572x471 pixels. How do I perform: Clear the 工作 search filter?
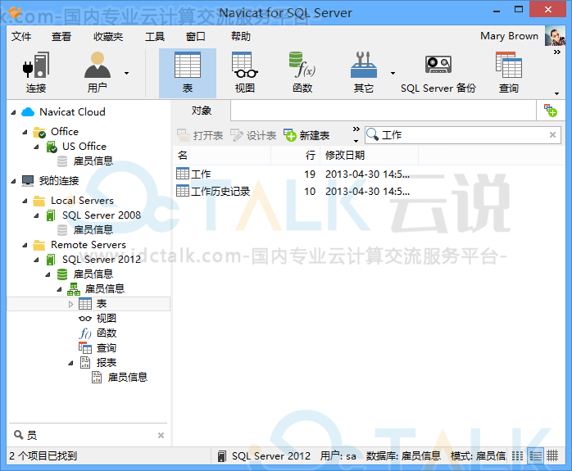click(x=552, y=135)
